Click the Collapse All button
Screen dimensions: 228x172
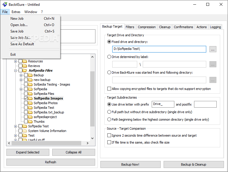point(74,152)
